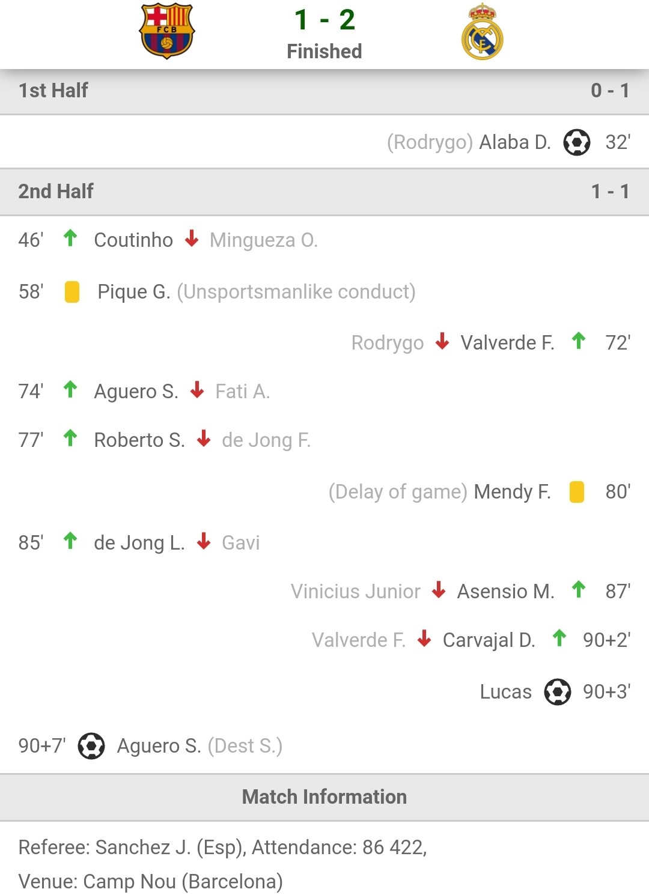Viewport: 649px width, 895px height.
Task: Tap the Real Madrid crest
Action: pyautogui.click(x=482, y=31)
